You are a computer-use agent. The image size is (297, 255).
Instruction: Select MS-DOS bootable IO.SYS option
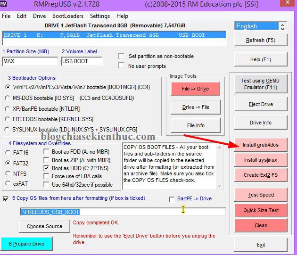(8, 98)
